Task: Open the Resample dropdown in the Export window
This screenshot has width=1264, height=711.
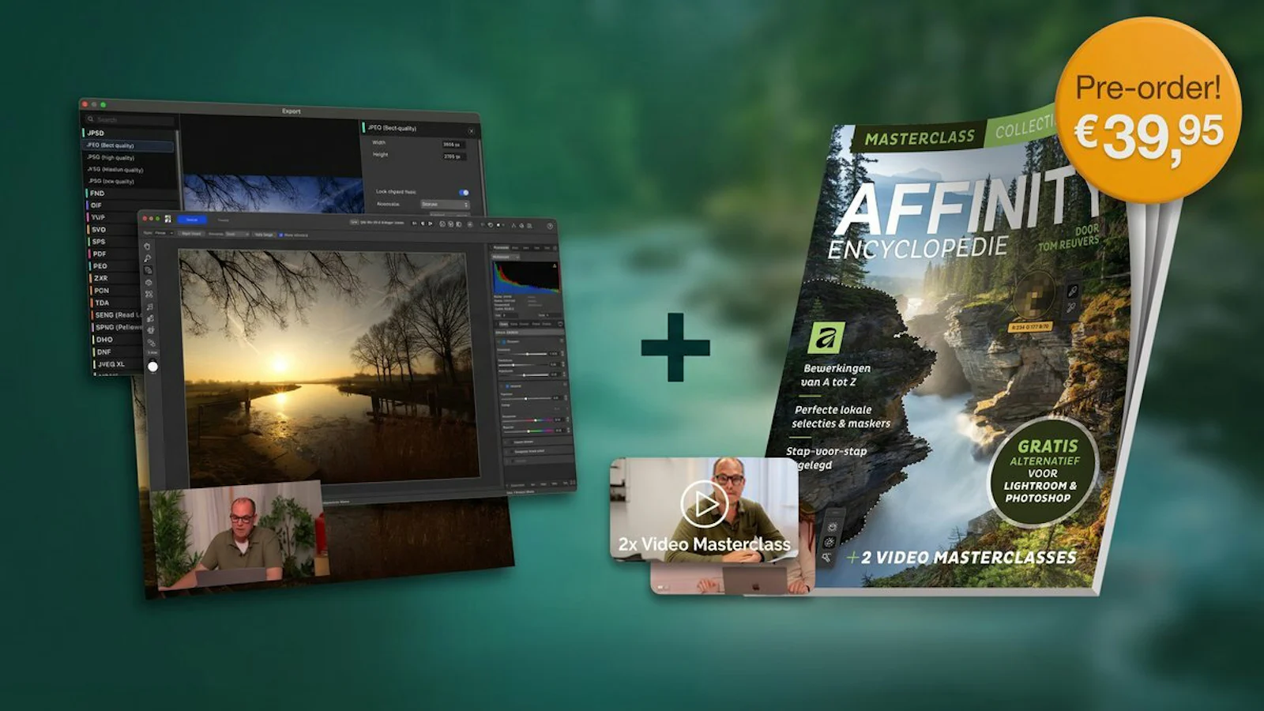Action: [x=445, y=205]
